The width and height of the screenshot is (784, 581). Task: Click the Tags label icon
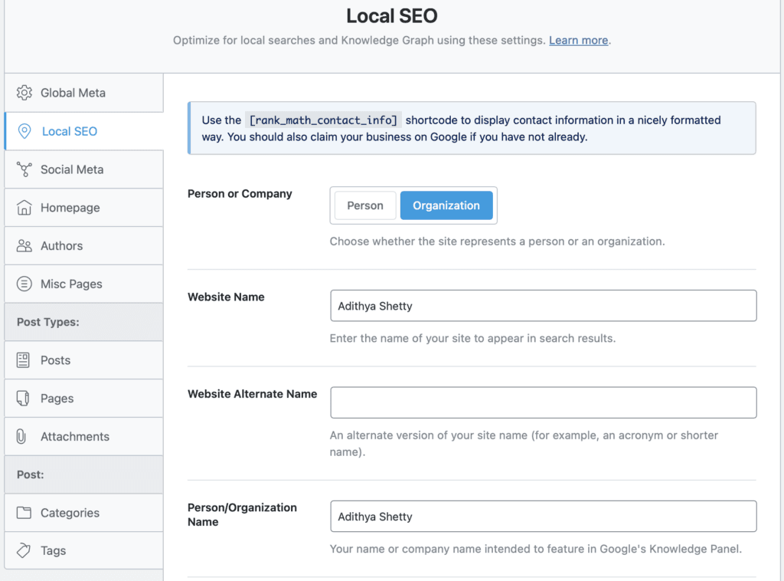[24, 550]
